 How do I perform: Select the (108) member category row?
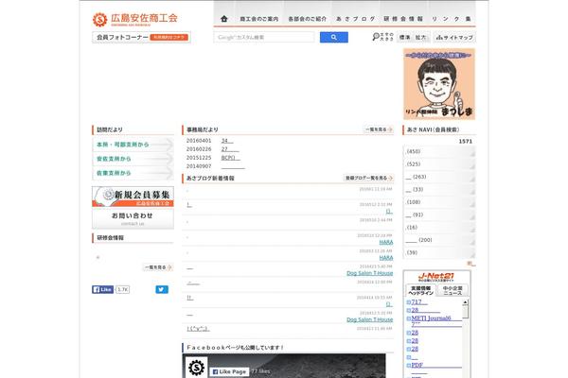(439, 202)
